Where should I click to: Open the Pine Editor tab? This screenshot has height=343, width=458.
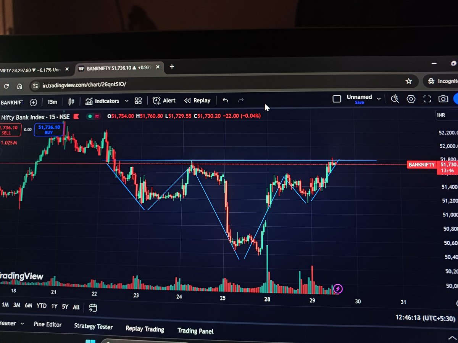point(48,324)
